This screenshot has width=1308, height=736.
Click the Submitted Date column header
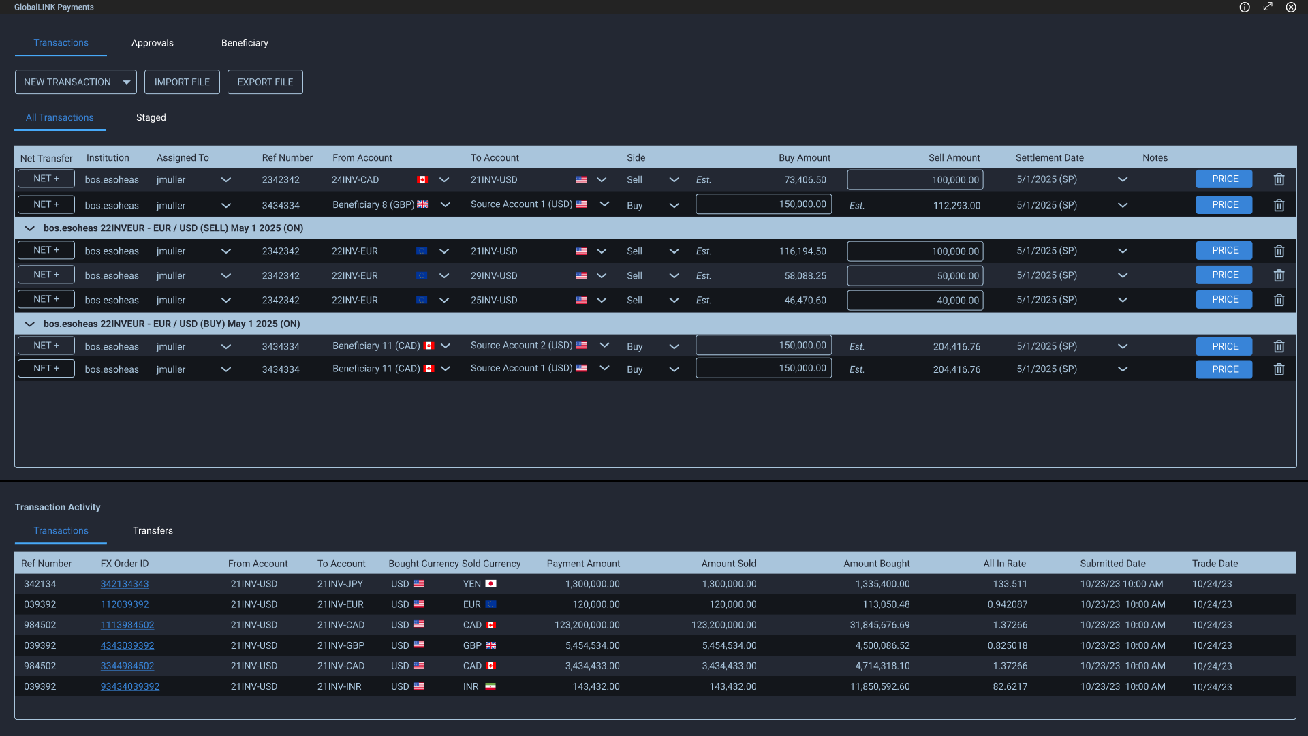1112,564
